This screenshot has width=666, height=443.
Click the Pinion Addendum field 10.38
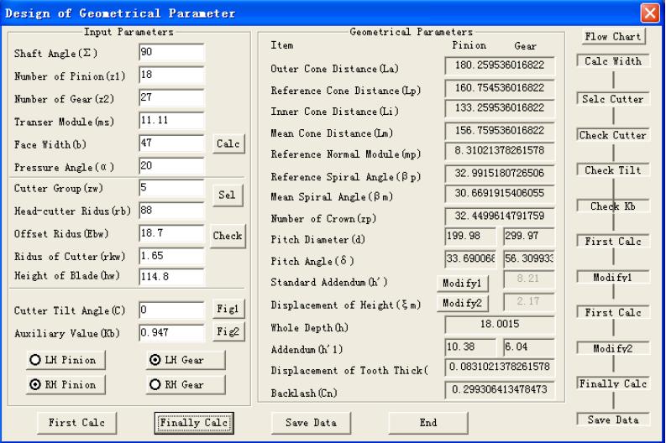[x=470, y=347]
